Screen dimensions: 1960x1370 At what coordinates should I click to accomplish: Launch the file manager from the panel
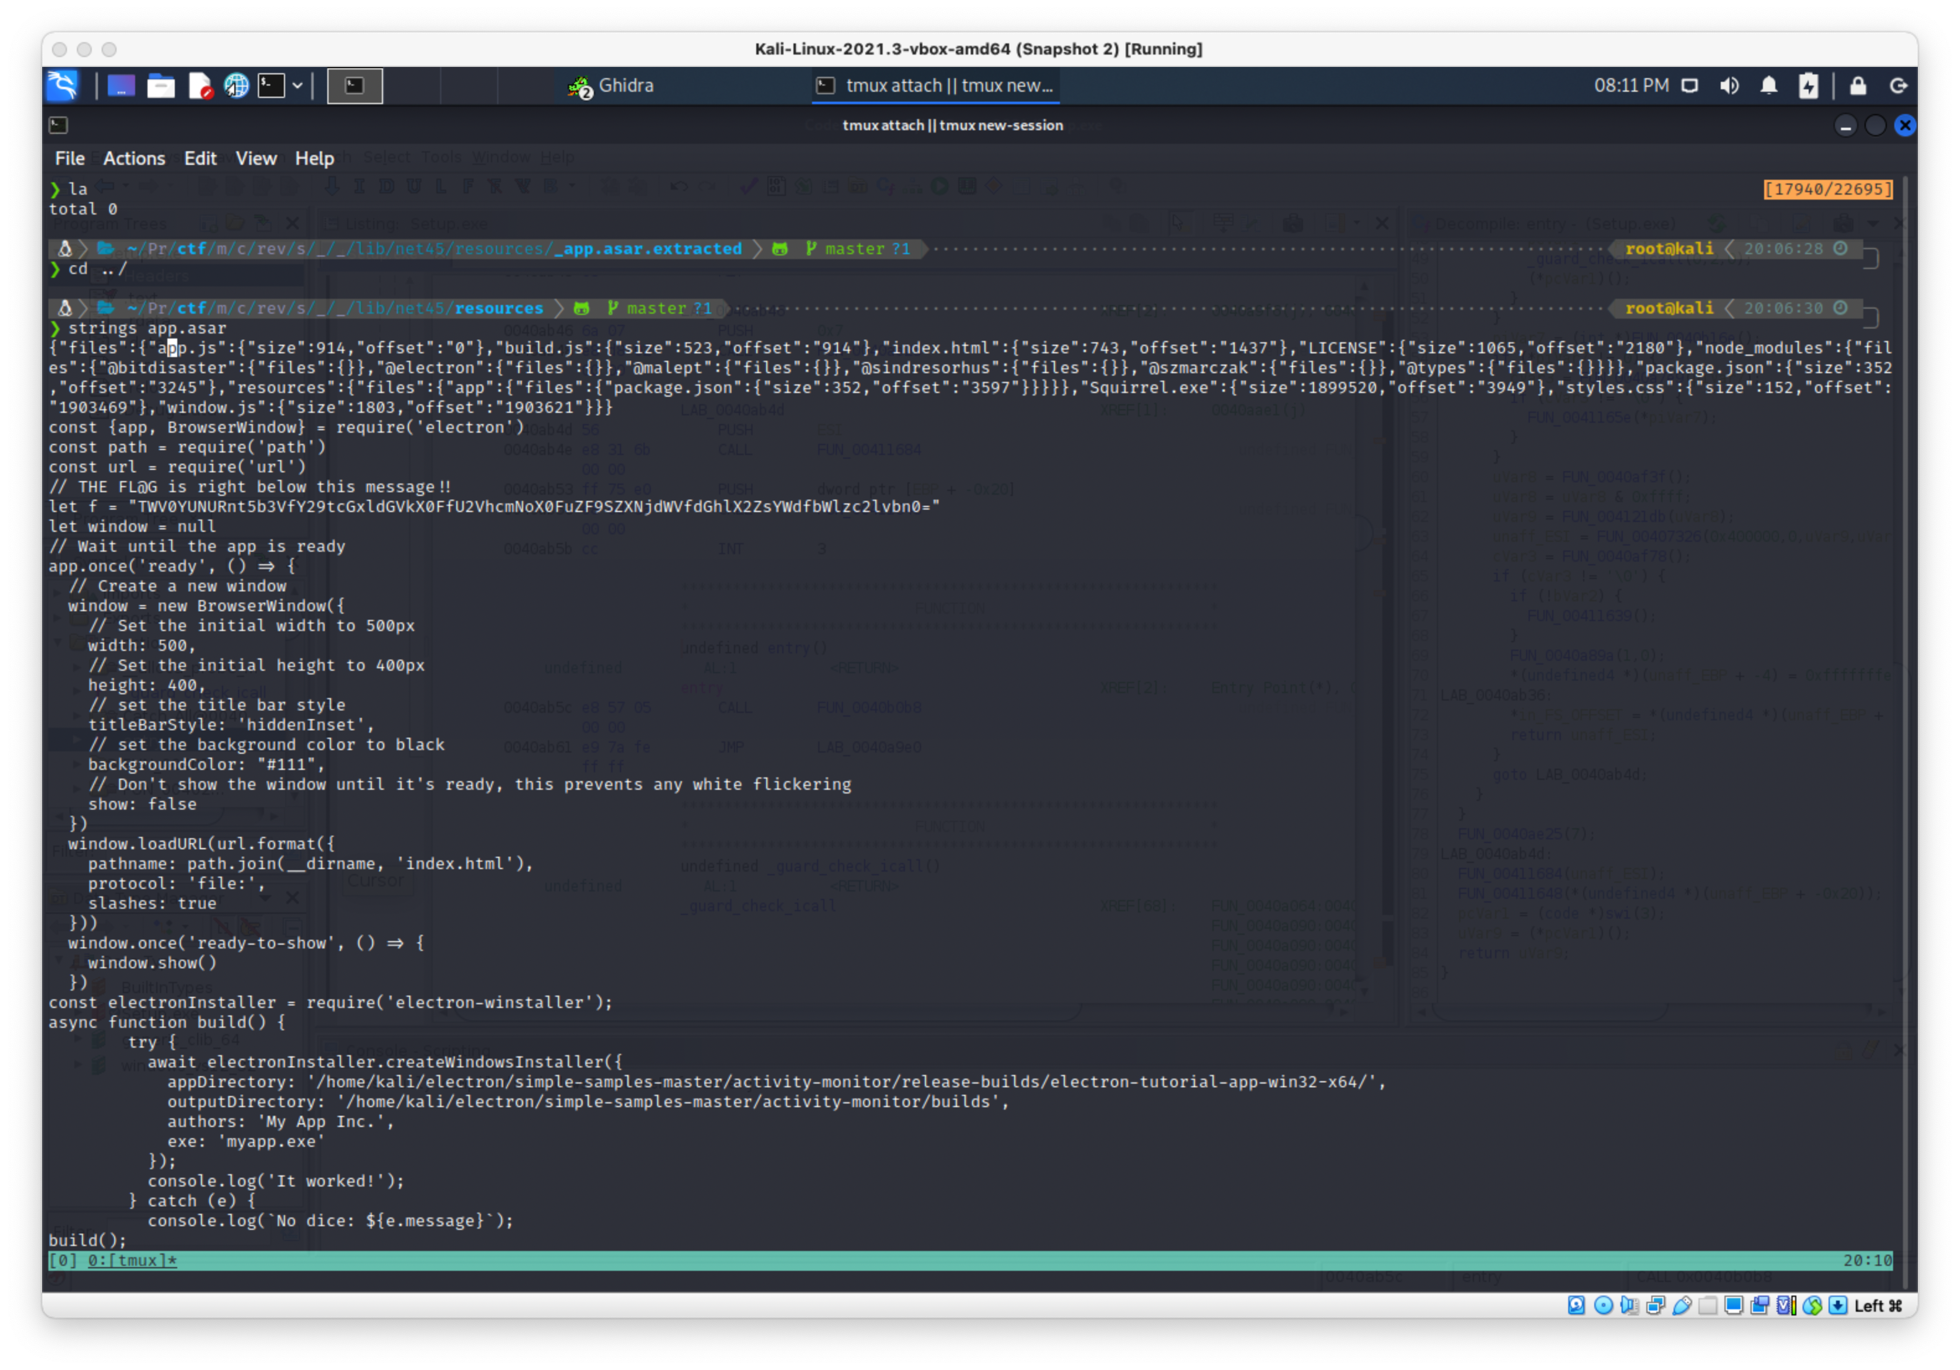click(161, 86)
